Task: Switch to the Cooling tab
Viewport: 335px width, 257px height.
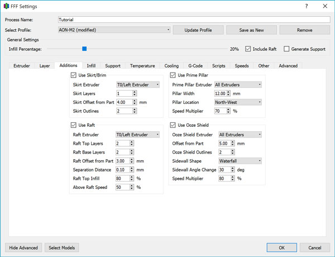Action: pos(171,66)
